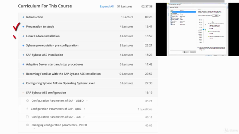Image resolution: width=239 pixels, height=134 pixels.
Task: Open Configuration Parameters of SAP - VIDEO lecture
Action: (58, 101)
